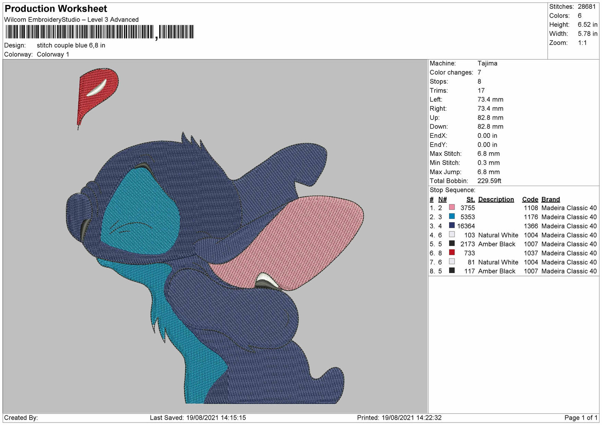Click the Production Worksheet title

[56, 9]
